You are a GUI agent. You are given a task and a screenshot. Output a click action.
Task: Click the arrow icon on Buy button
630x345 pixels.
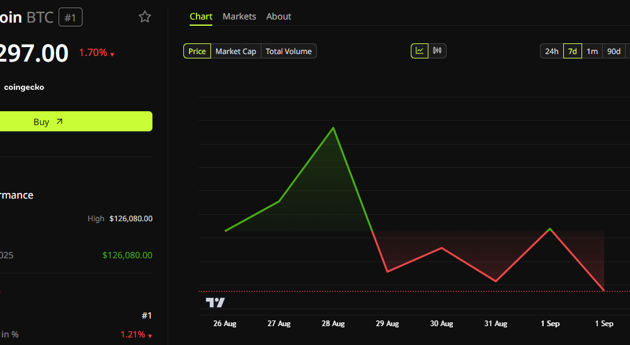click(x=59, y=121)
